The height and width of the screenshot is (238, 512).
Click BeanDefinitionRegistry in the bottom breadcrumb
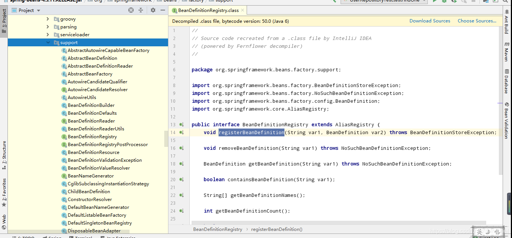[217, 229]
